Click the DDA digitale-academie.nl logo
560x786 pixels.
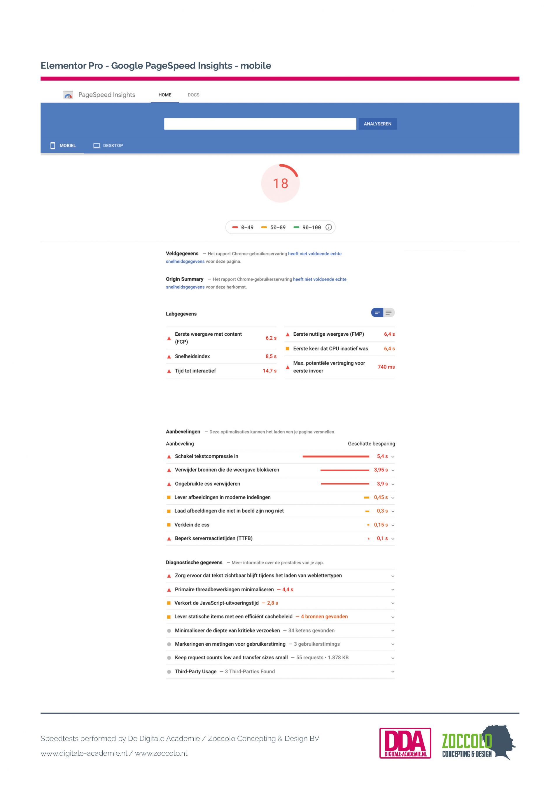pyautogui.click(x=405, y=743)
